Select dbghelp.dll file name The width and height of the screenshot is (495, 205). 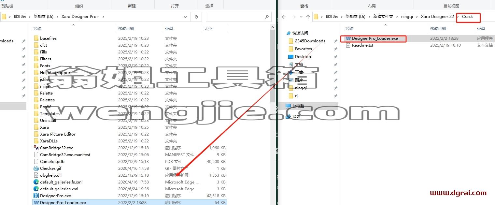[50, 175]
